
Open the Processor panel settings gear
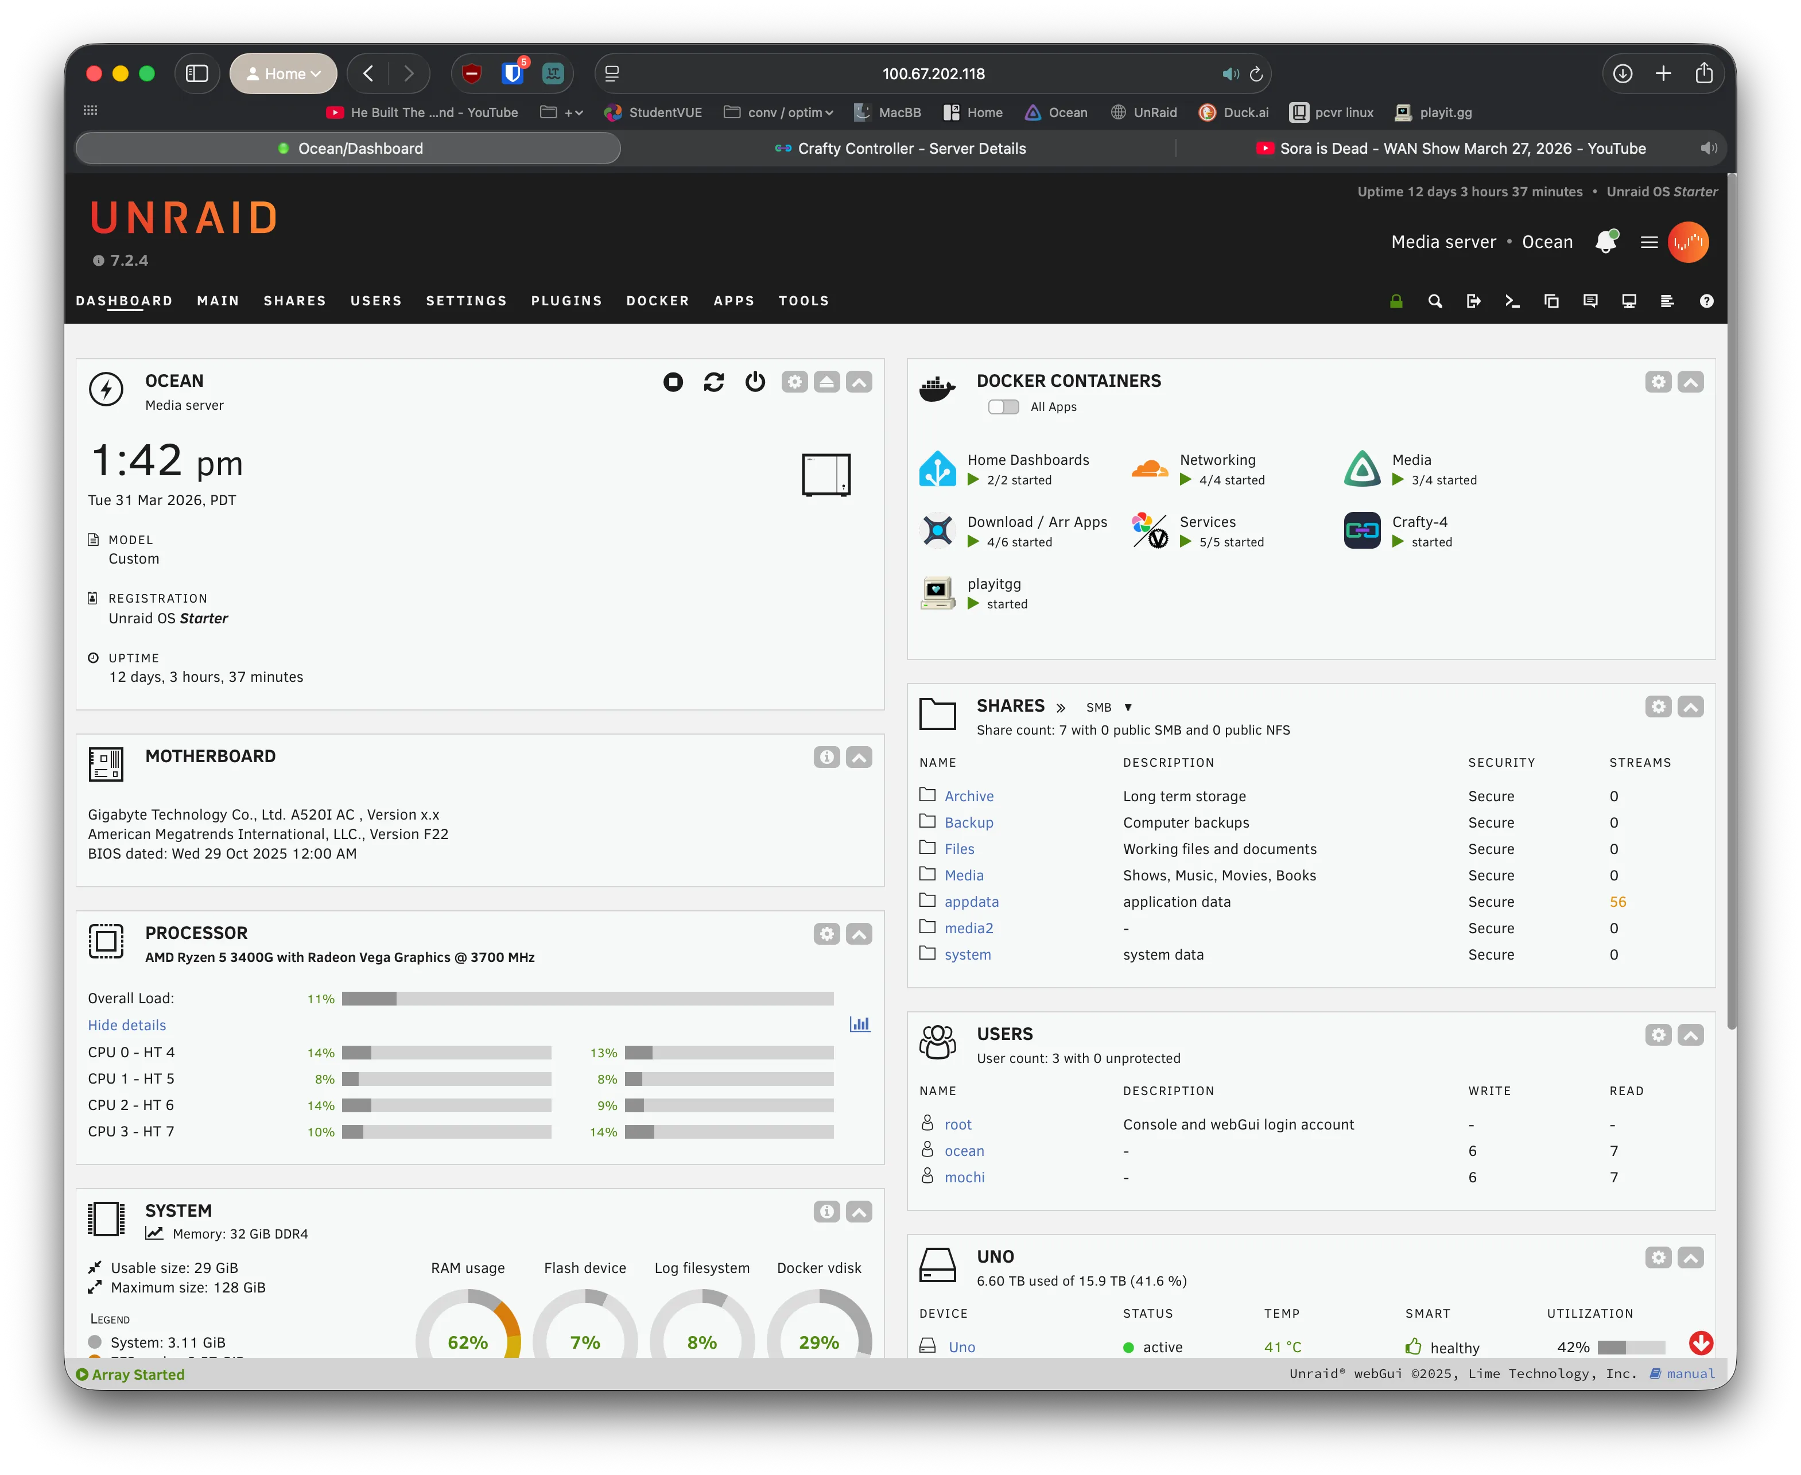[826, 934]
